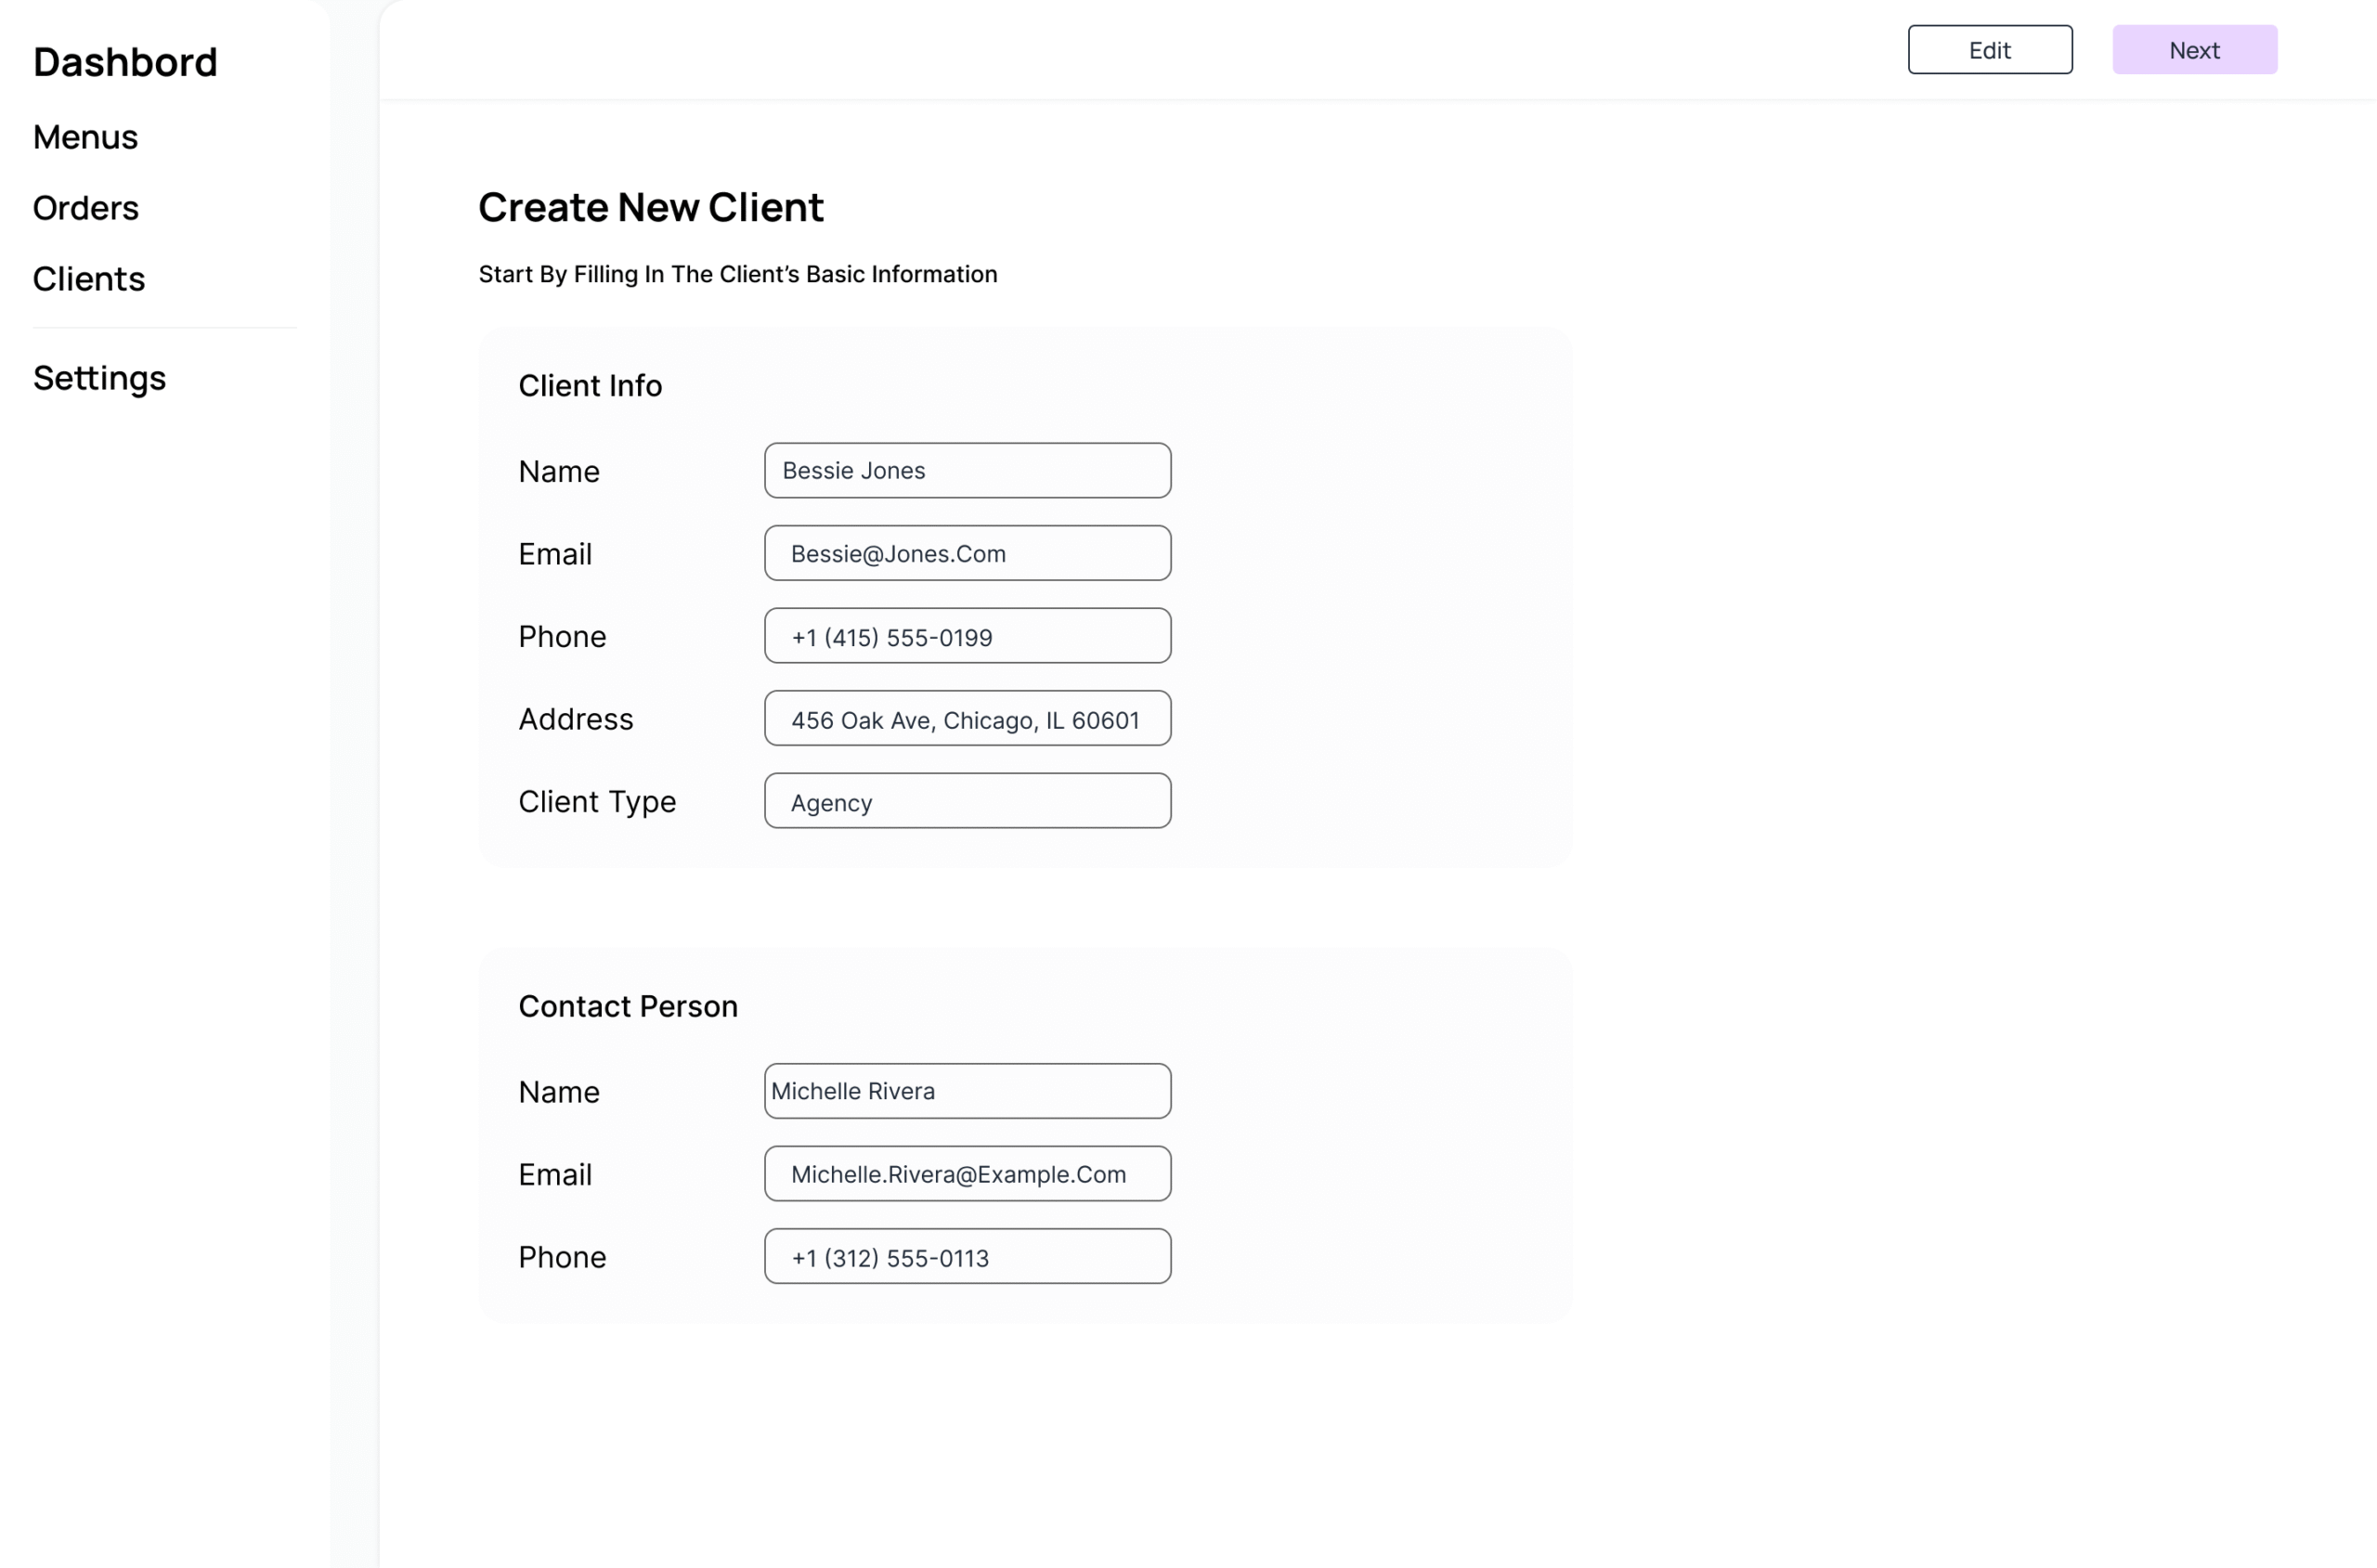Edit the Address field with Oak Ave
This screenshot has width=2377, height=1568.
click(967, 718)
